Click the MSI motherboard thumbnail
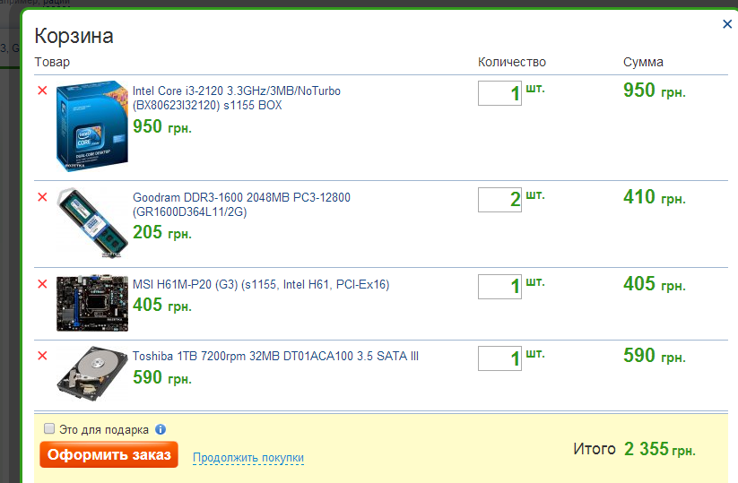Viewport: 738px width, 483px height. click(92, 304)
